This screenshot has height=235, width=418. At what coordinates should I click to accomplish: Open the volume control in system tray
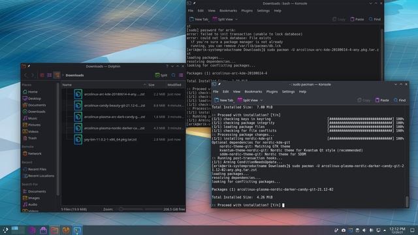tap(364, 230)
